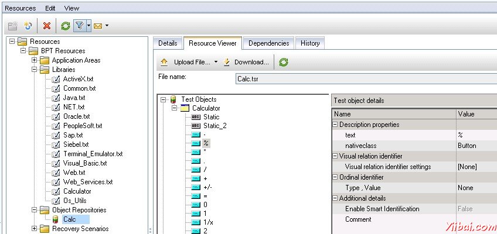Screen dimensions: 497x234
Task: Select the Static_2 test object
Action: click(215, 126)
